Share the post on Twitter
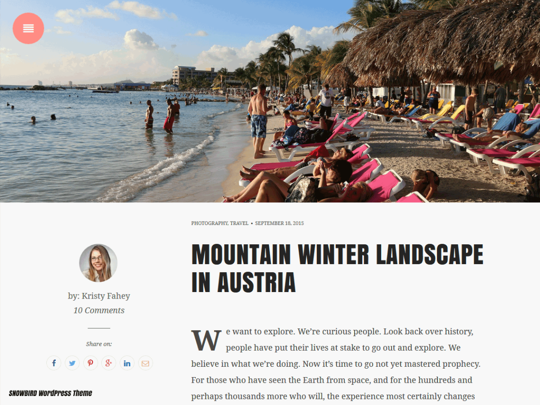This screenshot has width=540, height=405. click(72, 363)
